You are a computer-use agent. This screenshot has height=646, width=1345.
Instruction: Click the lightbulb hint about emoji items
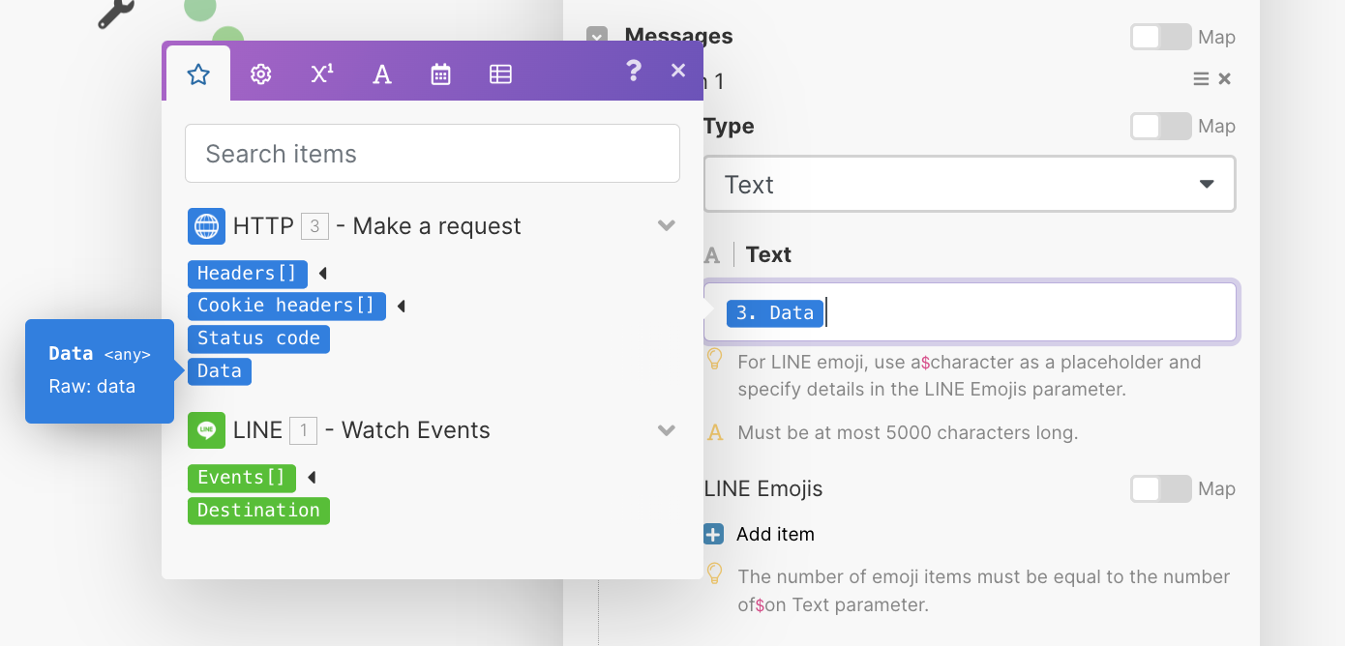[715, 573]
